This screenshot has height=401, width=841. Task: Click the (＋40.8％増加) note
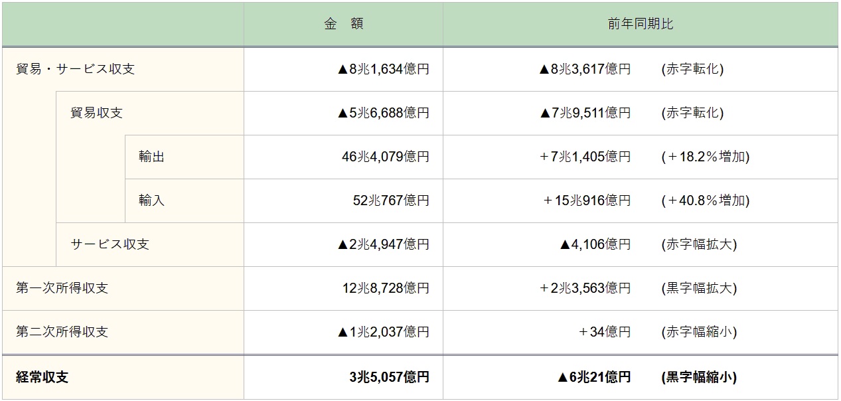point(706,200)
